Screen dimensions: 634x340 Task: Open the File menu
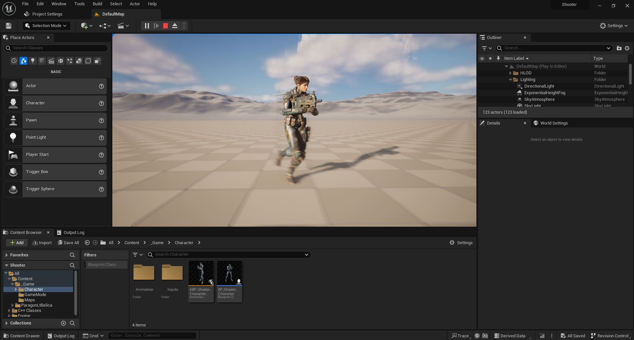click(x=25, y=4)
